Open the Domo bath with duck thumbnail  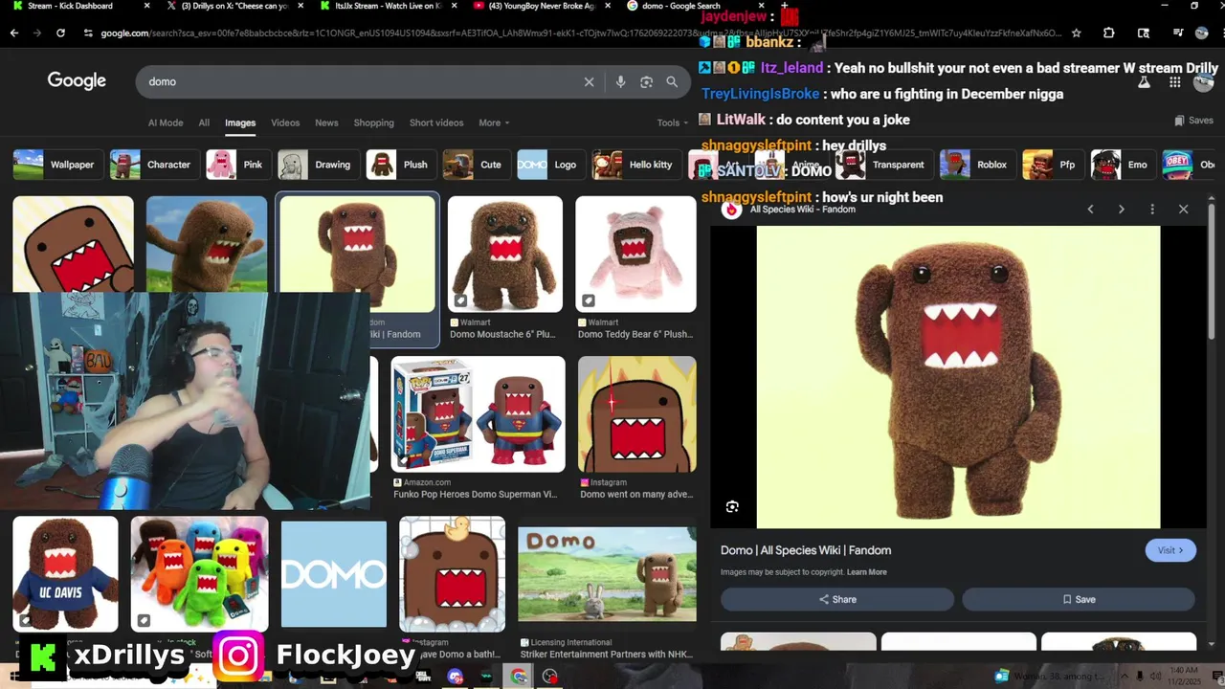(452, 574)
